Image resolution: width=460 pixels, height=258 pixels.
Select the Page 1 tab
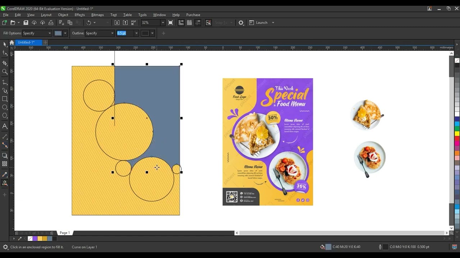[65, 233]
